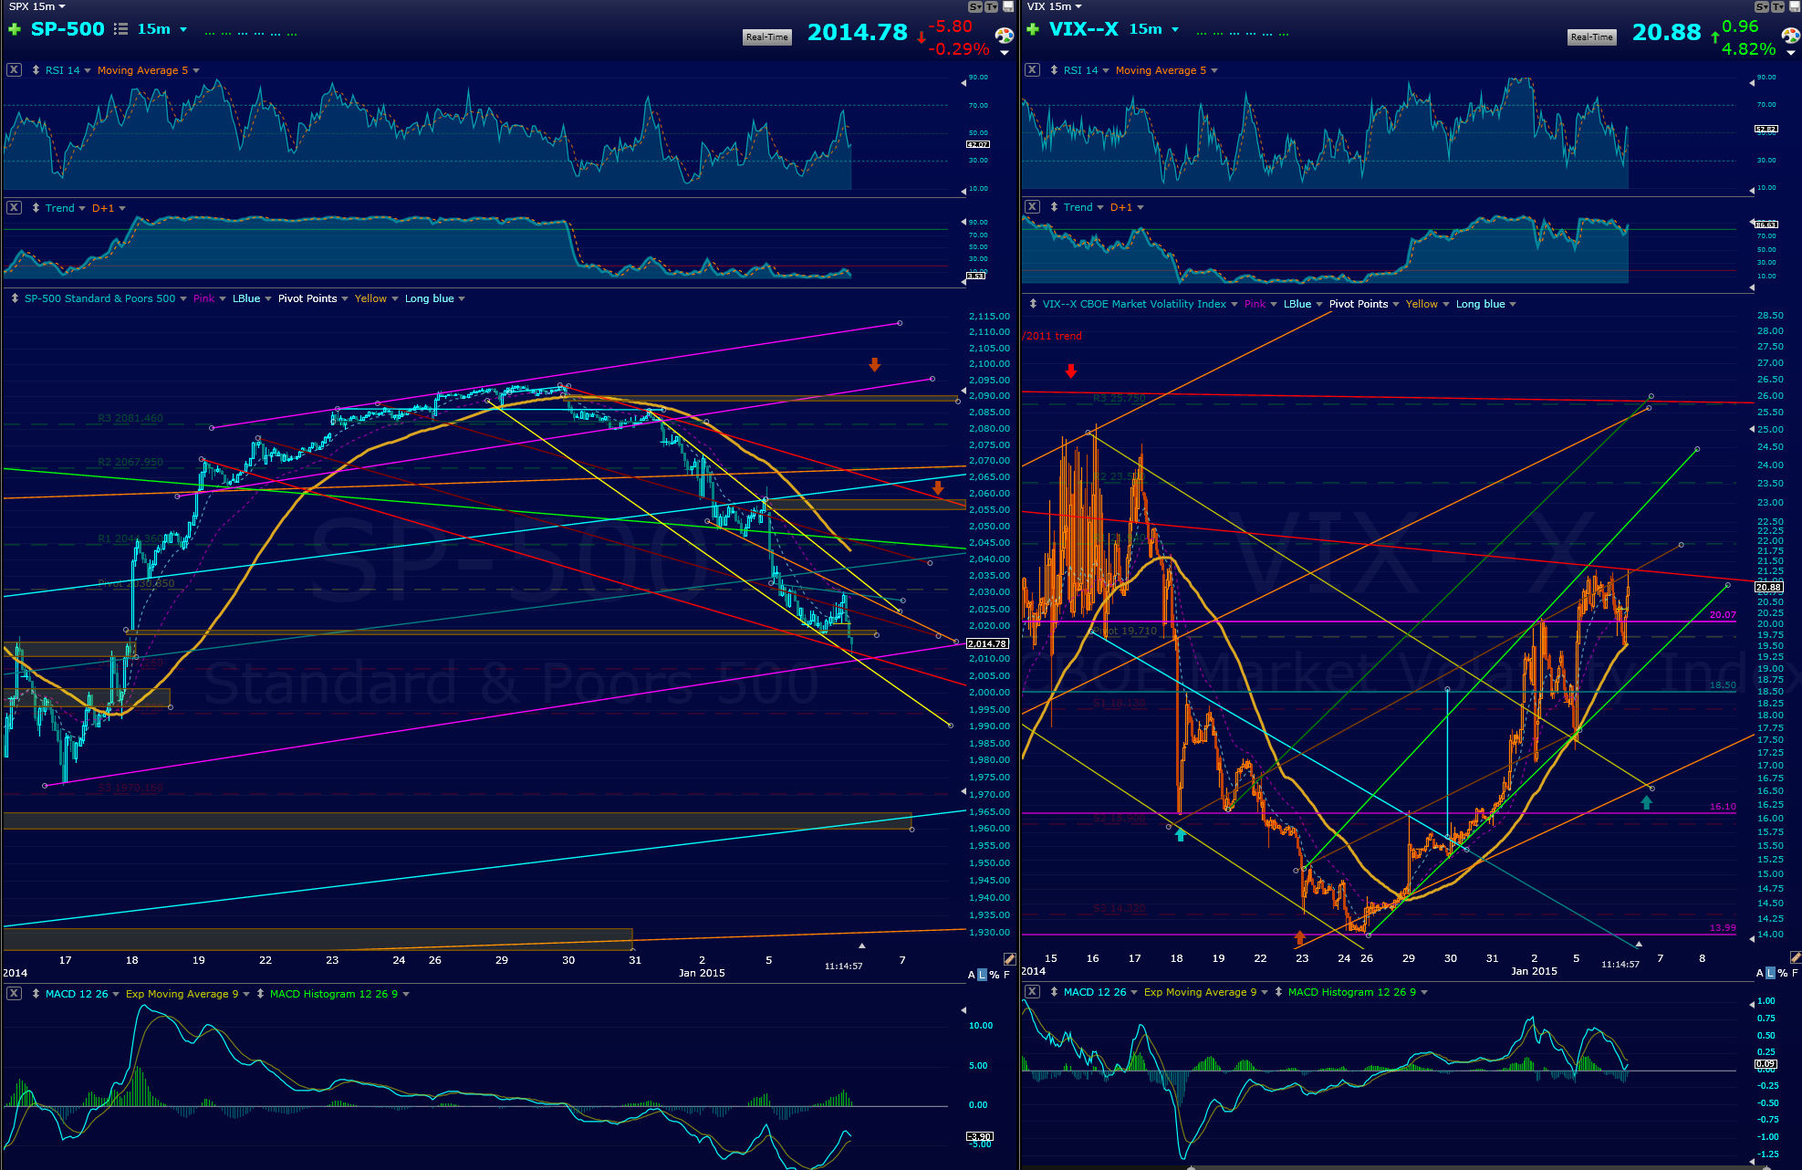Click the 10.00 scale handle on SPX RSI panel

pyautogui.click(x=963, y=191)
